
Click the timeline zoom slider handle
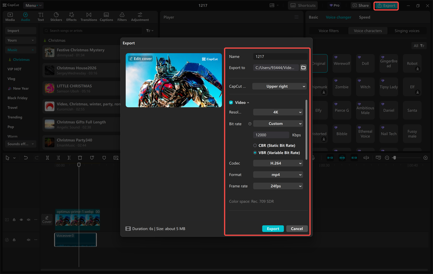(394, 158)
